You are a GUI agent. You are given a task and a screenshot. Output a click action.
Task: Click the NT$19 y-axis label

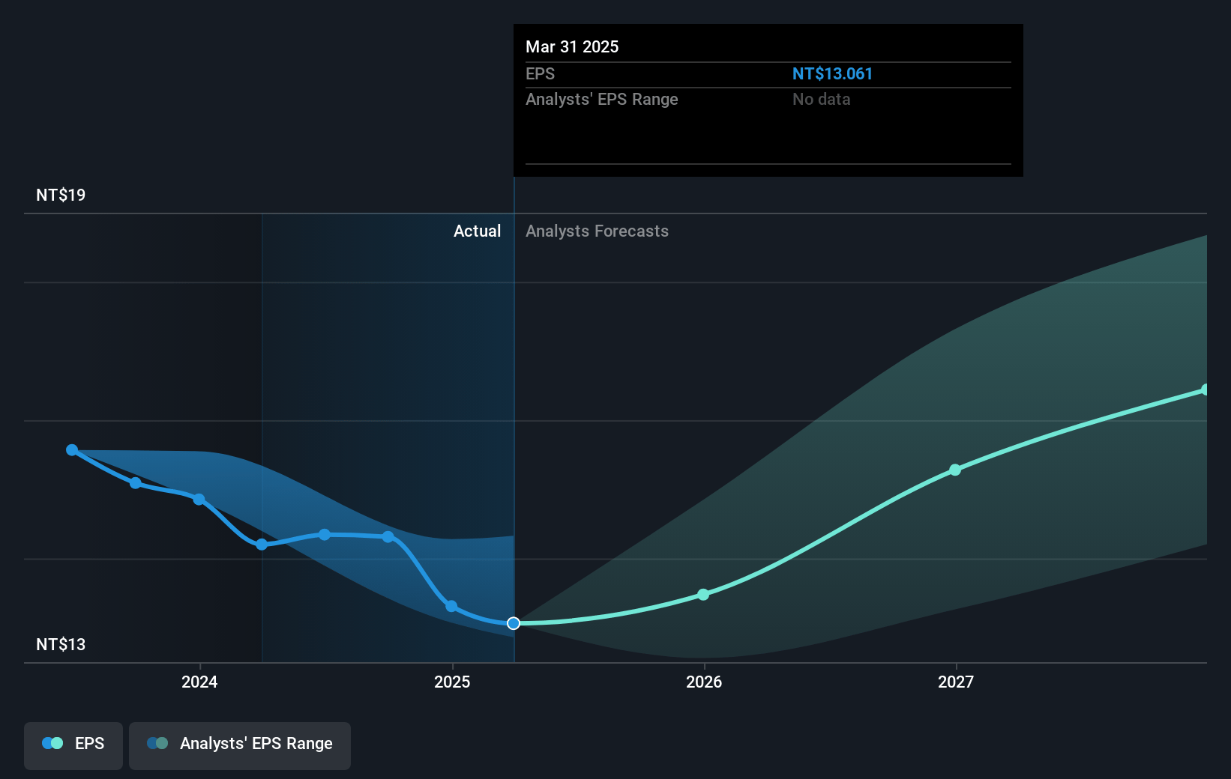(x=61, y=195)
